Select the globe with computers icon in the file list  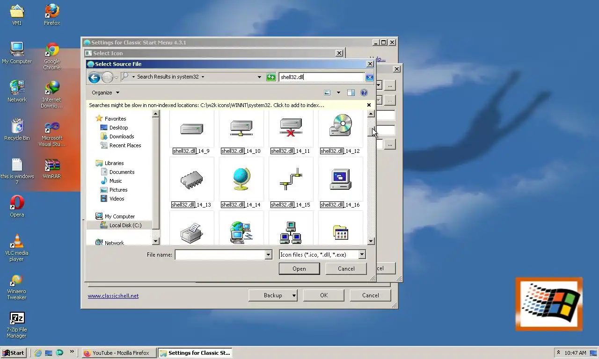tap(241, 233)
